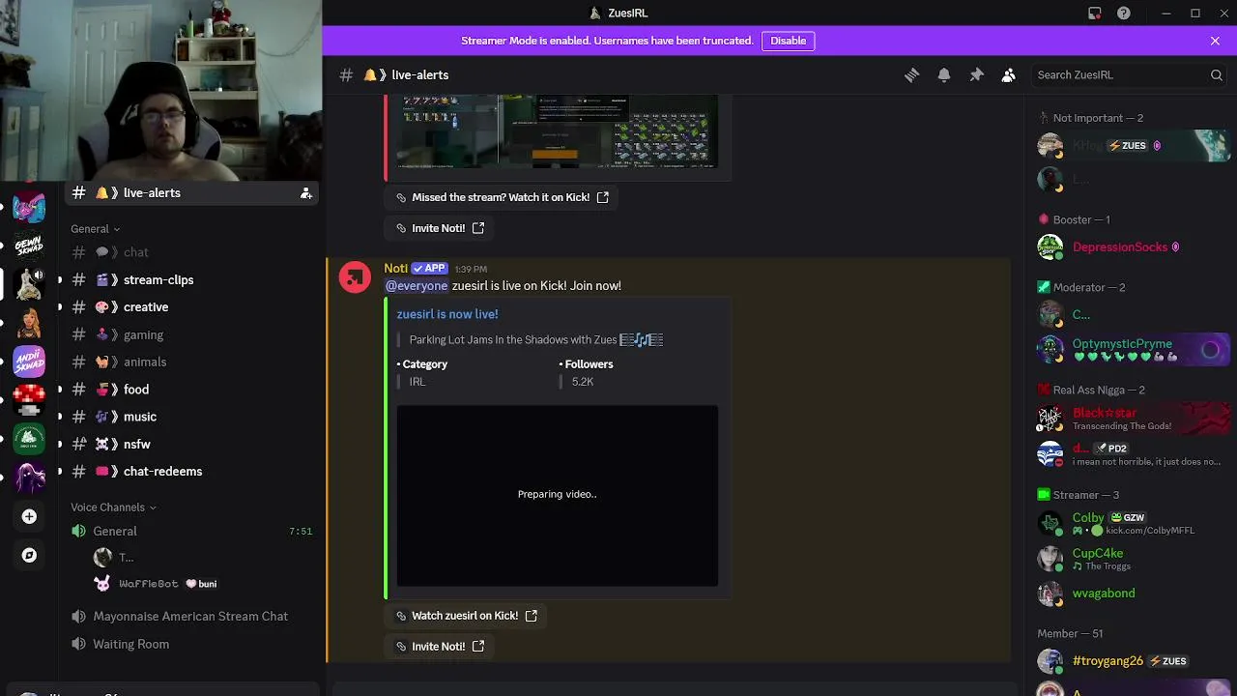Open pinned messages icon
1237x696 pixels.
pyautogui.click(x=976, y=75)
